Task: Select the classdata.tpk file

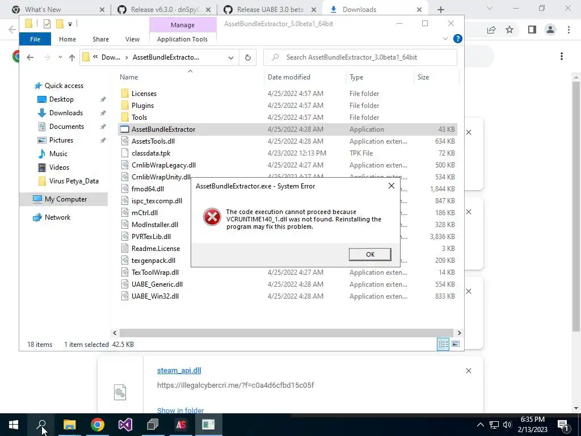Action: pos(288,153)
